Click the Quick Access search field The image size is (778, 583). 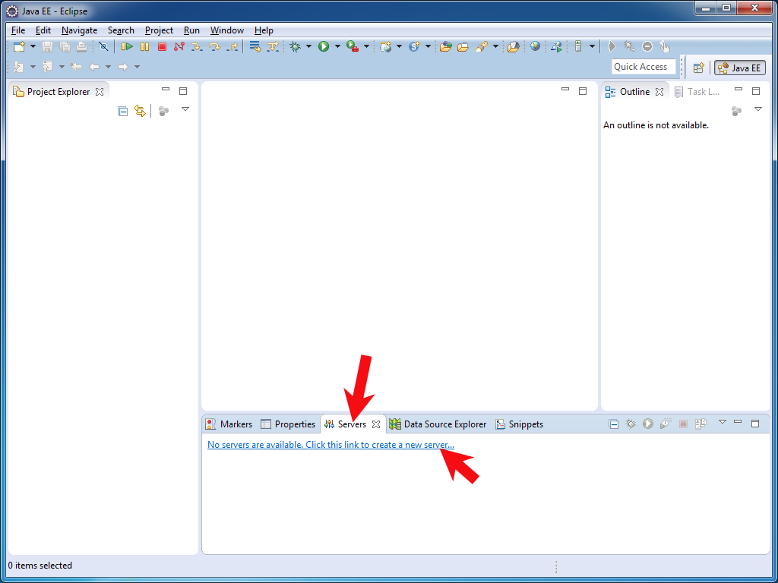pos(644,67)
